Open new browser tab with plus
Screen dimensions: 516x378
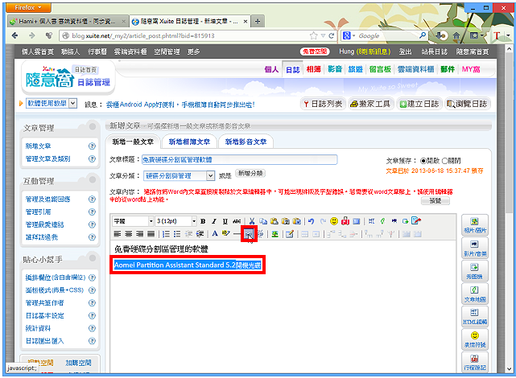pos(258,22)
